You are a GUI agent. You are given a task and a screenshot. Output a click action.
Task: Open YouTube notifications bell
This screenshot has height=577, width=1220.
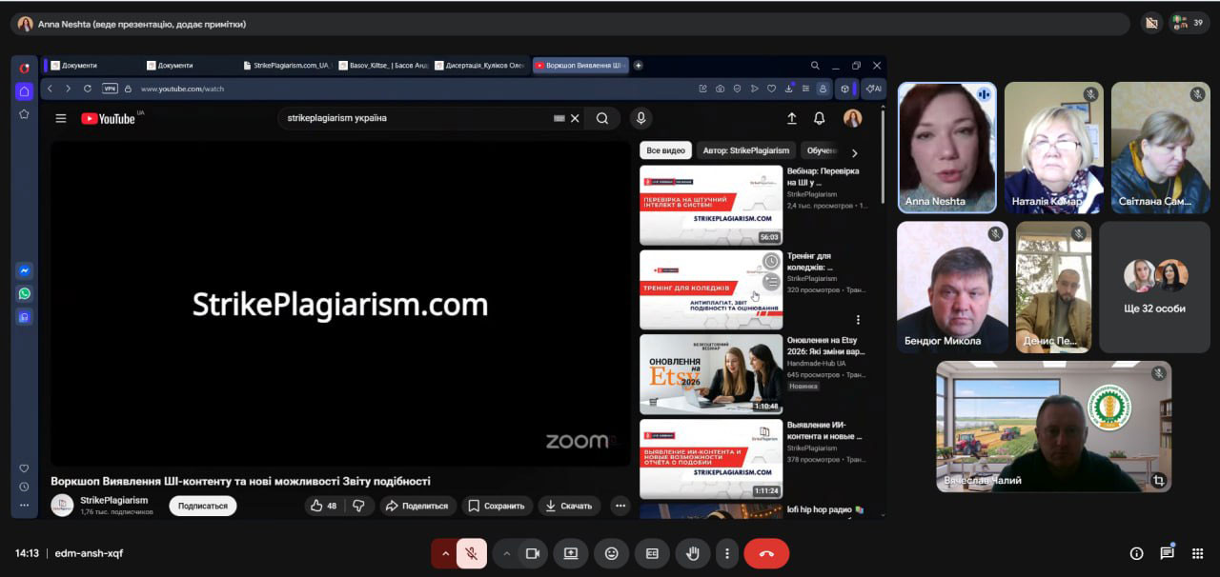(x=819, y=118)
